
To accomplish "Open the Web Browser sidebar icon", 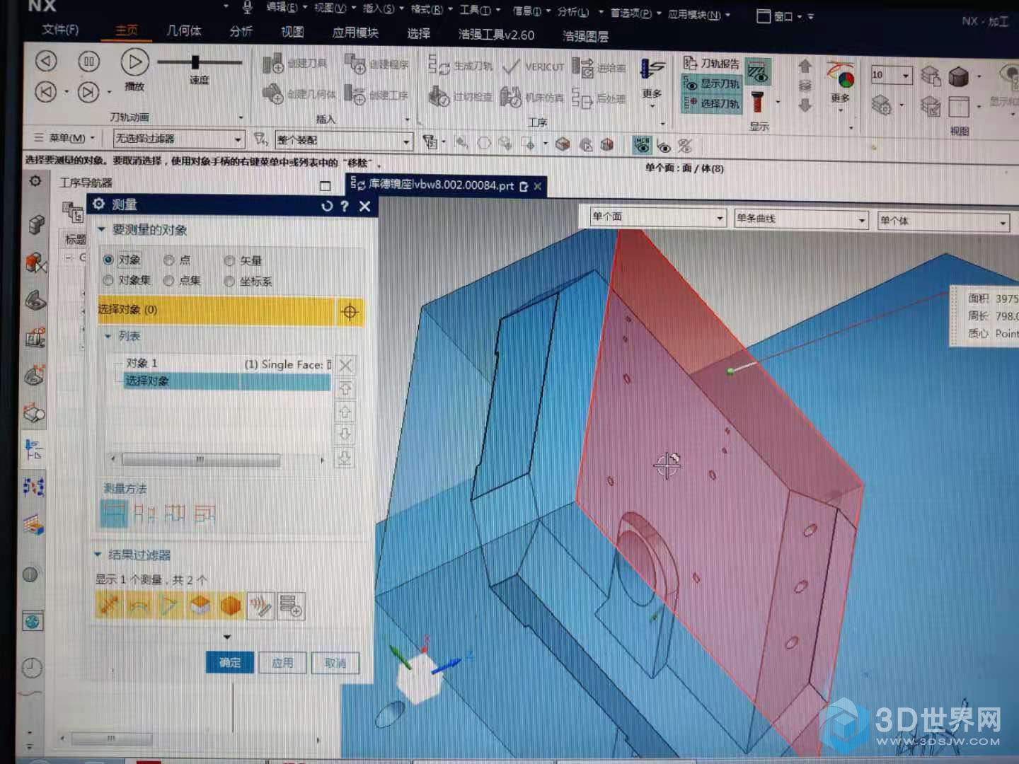I will 32,622.
